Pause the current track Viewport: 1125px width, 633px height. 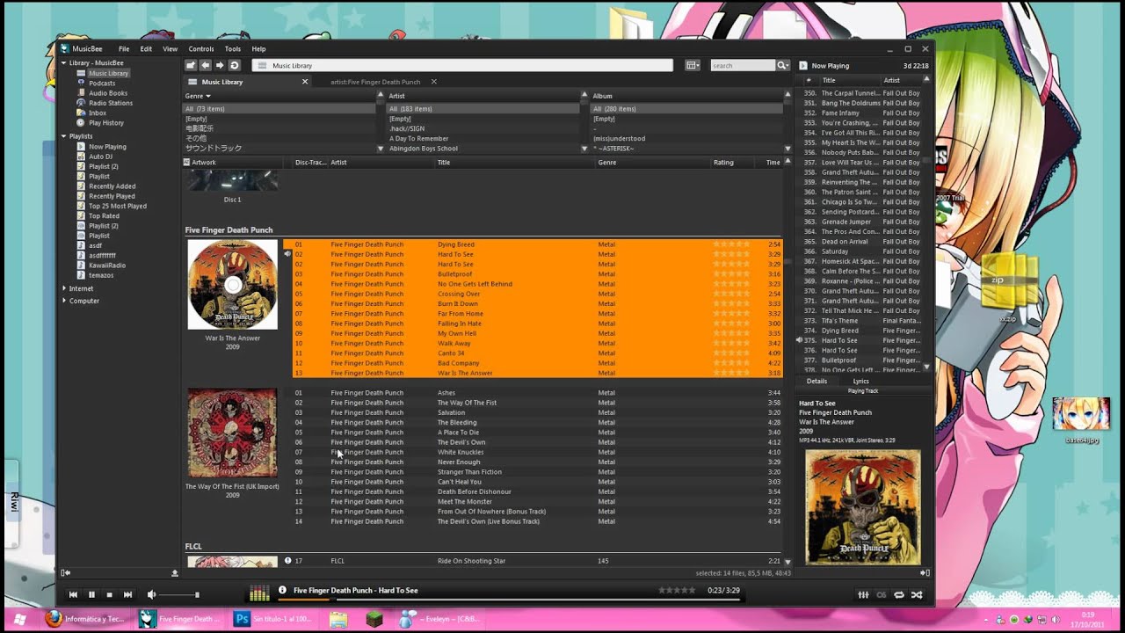pos(91,595)
